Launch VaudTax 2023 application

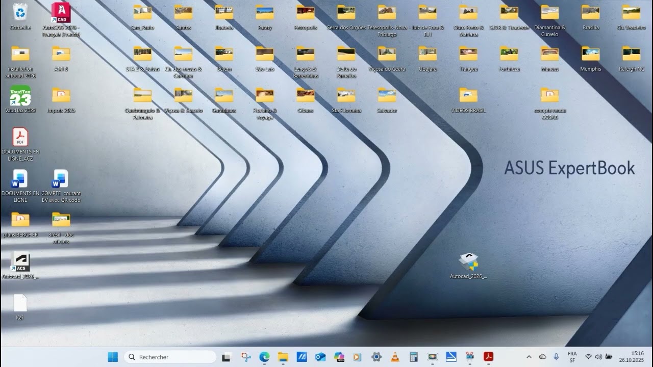click(x=20, y=99)
